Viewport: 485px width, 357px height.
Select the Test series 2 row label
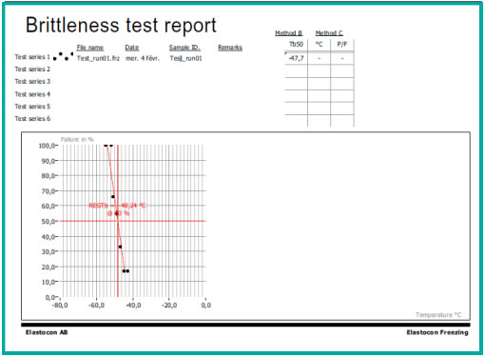[x=32, y=69]
